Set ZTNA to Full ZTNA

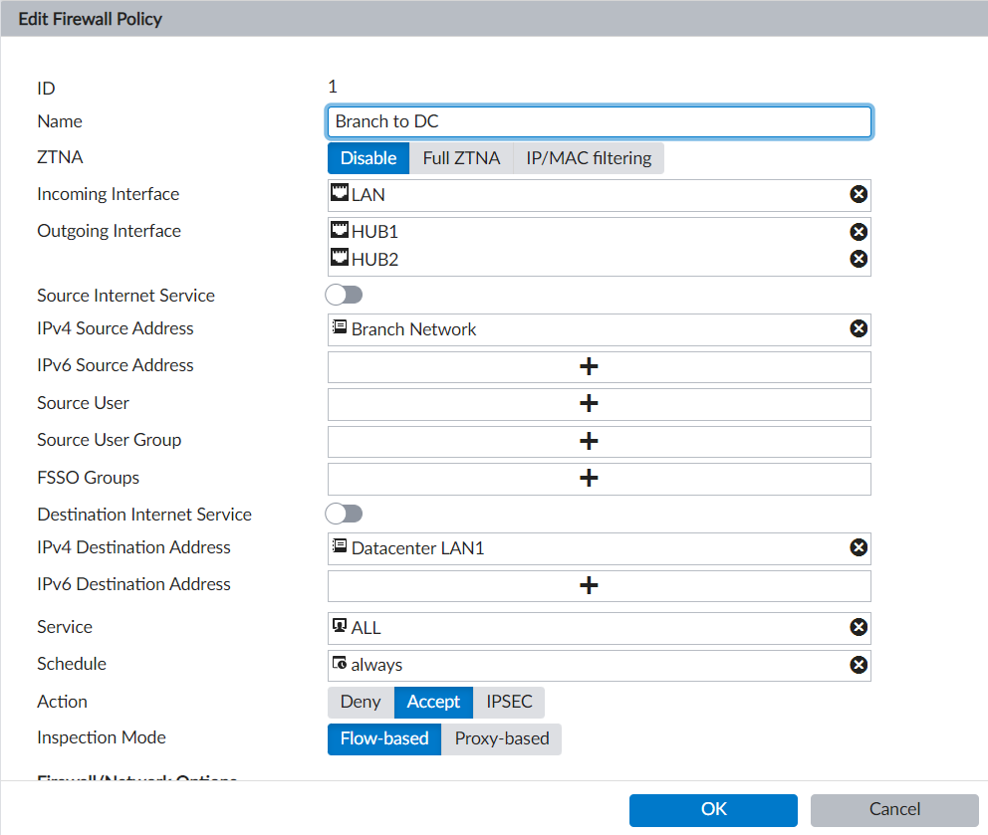click(x=461, y=158)
